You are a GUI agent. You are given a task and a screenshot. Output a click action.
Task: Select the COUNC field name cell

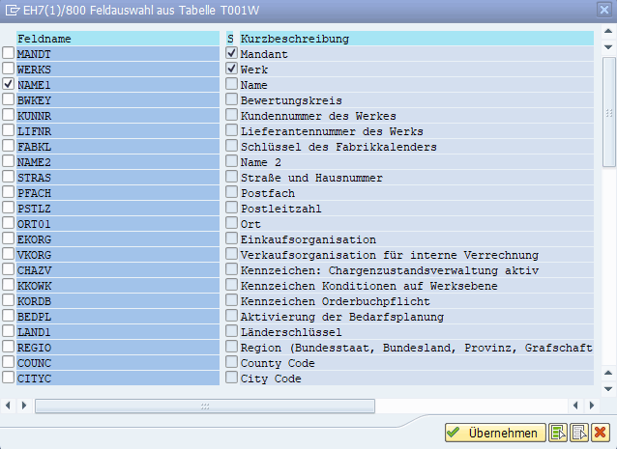pyautogui.click(x=118, y=363)
